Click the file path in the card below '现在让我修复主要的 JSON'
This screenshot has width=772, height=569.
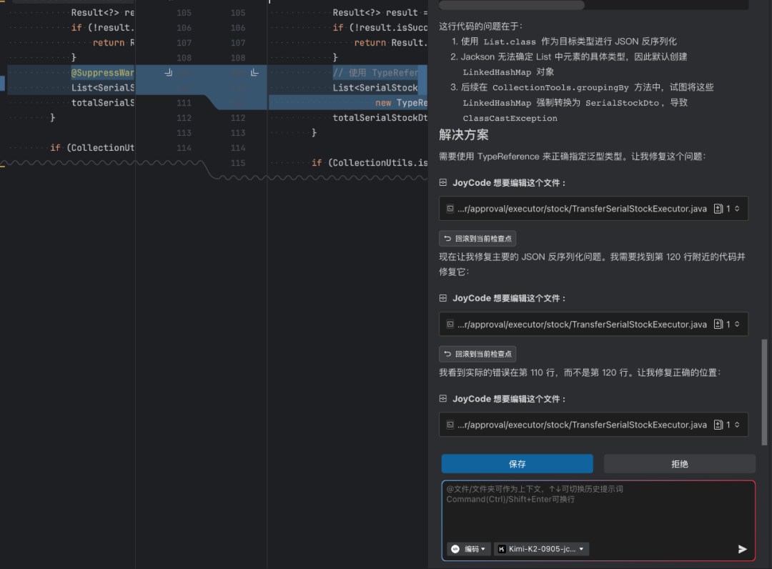(582, 325)
